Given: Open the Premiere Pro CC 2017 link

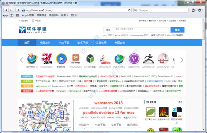Looking at the screenshot, I should (x=144, y=77).
